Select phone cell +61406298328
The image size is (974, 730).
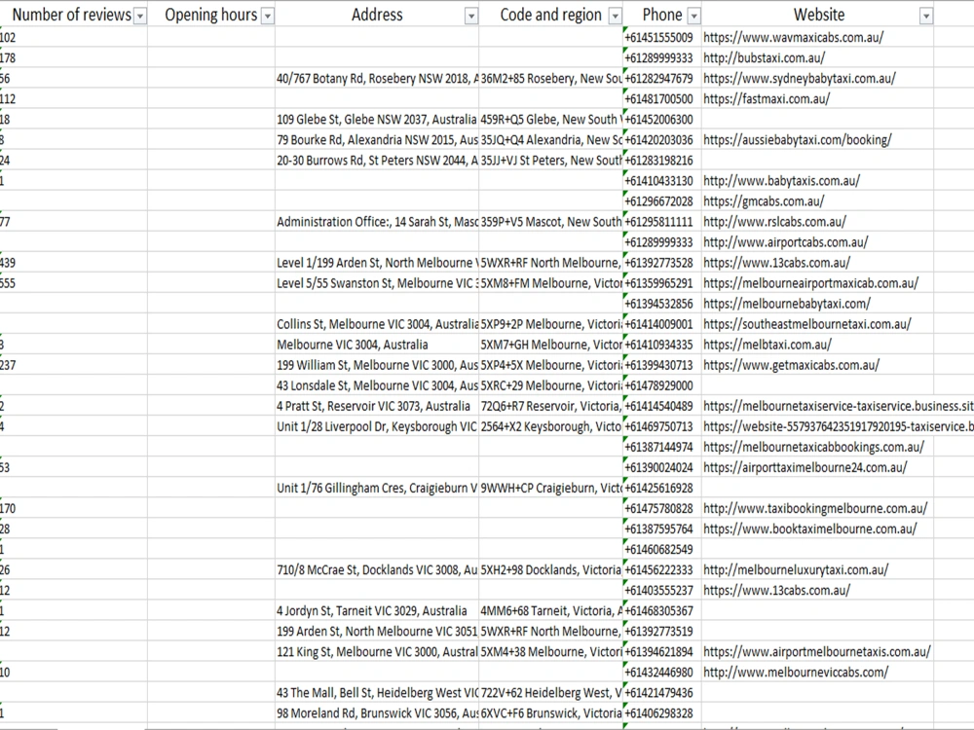pos(662,713)
